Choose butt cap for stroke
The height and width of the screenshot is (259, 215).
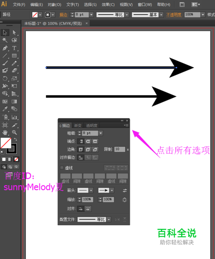(x=81, y=141)
